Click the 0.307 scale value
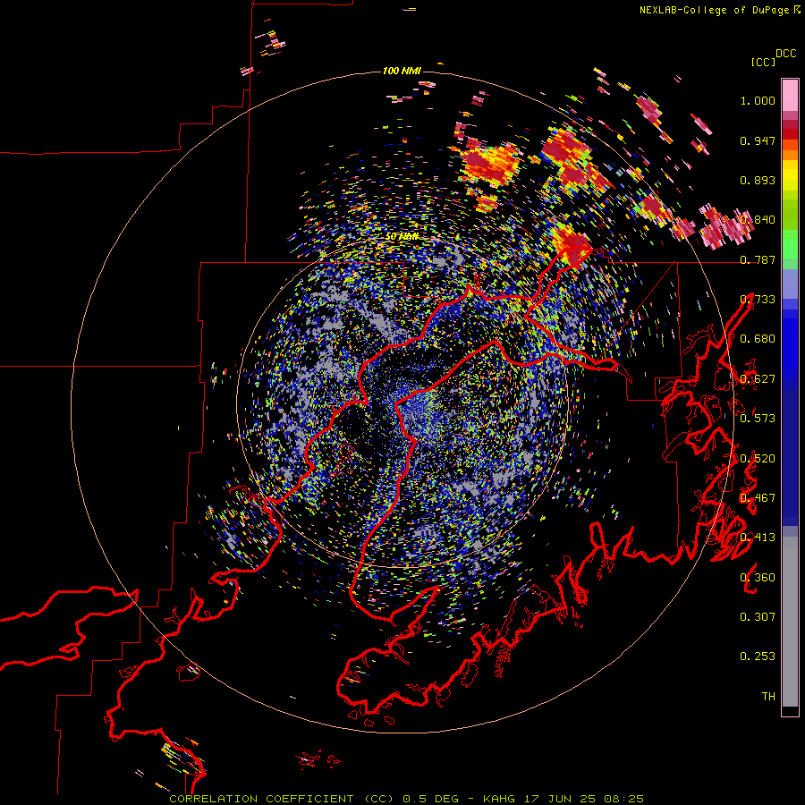 (x=758, y=617)
